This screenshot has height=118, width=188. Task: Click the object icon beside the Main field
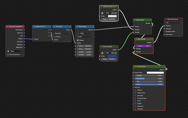tap(8, 51)
